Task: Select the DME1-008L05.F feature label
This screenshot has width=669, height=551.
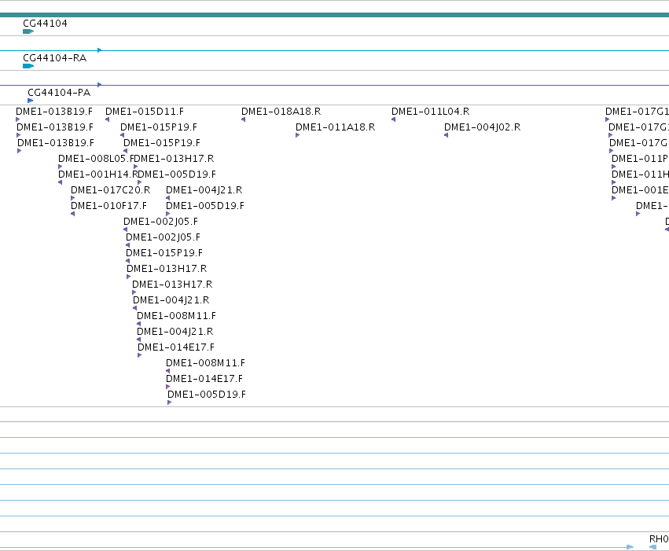Action: point(96,159)
